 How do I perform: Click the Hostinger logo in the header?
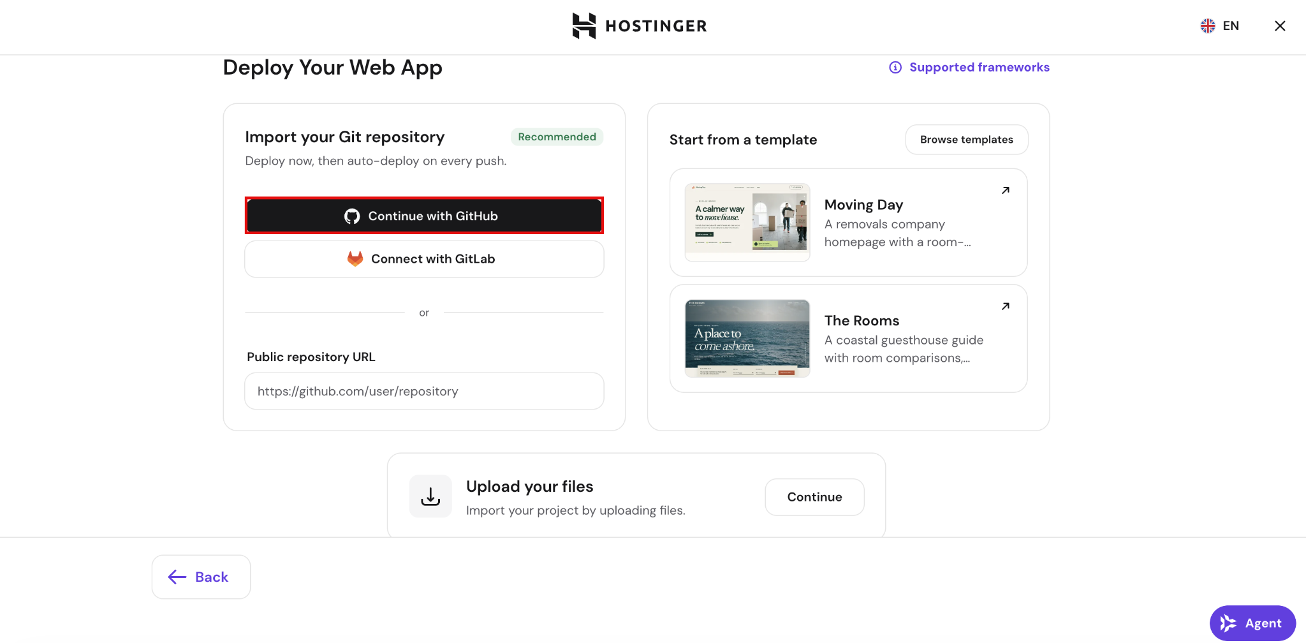(x=640, y=26)
